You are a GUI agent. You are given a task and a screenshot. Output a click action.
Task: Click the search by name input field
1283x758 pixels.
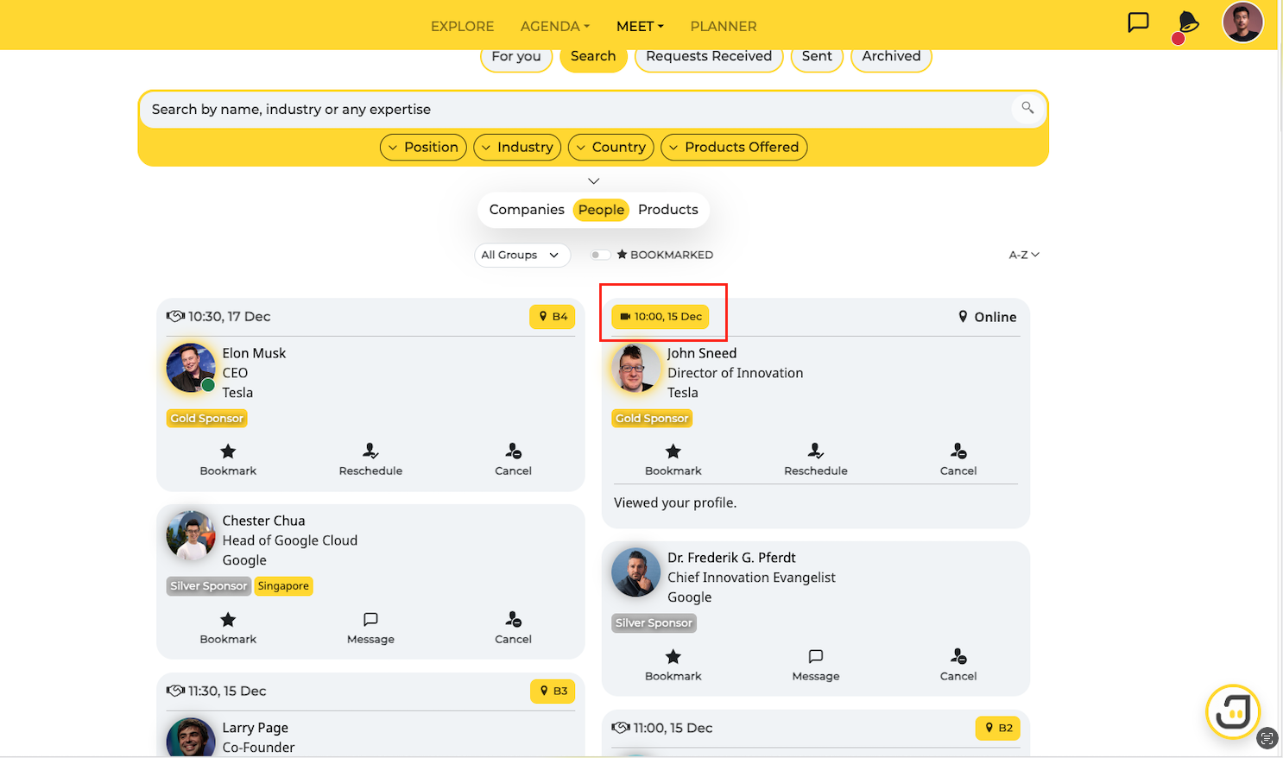click(x=575, y=110)
